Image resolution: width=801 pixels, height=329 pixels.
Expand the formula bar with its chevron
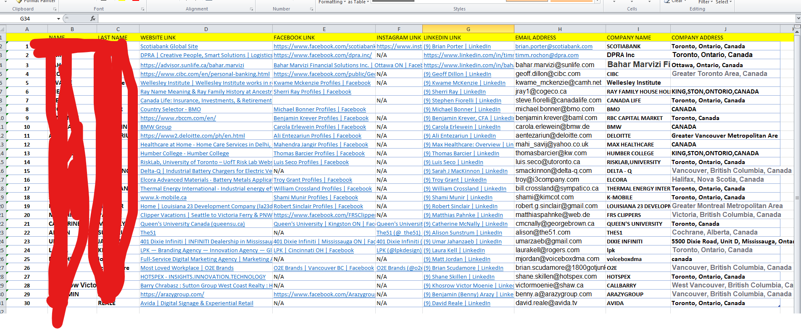pos(798,18)
